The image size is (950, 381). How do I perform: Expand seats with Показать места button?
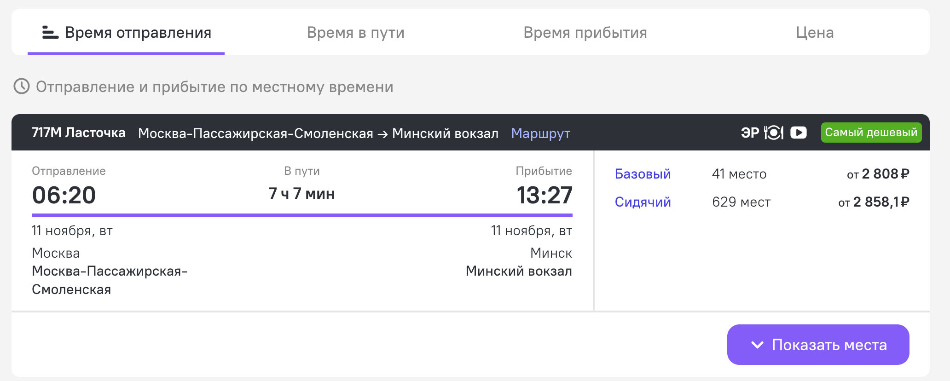818,345
